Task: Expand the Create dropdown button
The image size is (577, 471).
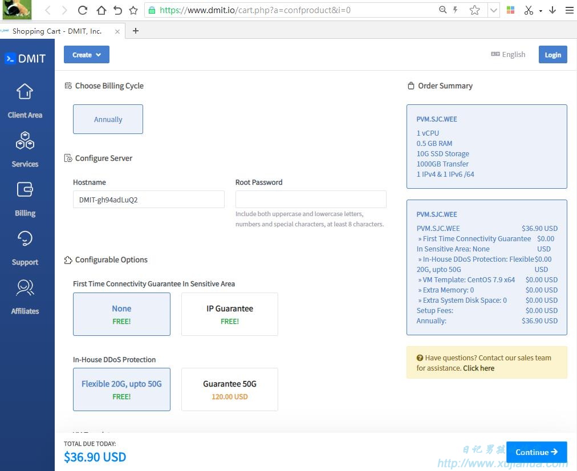Action: [87, 55]
